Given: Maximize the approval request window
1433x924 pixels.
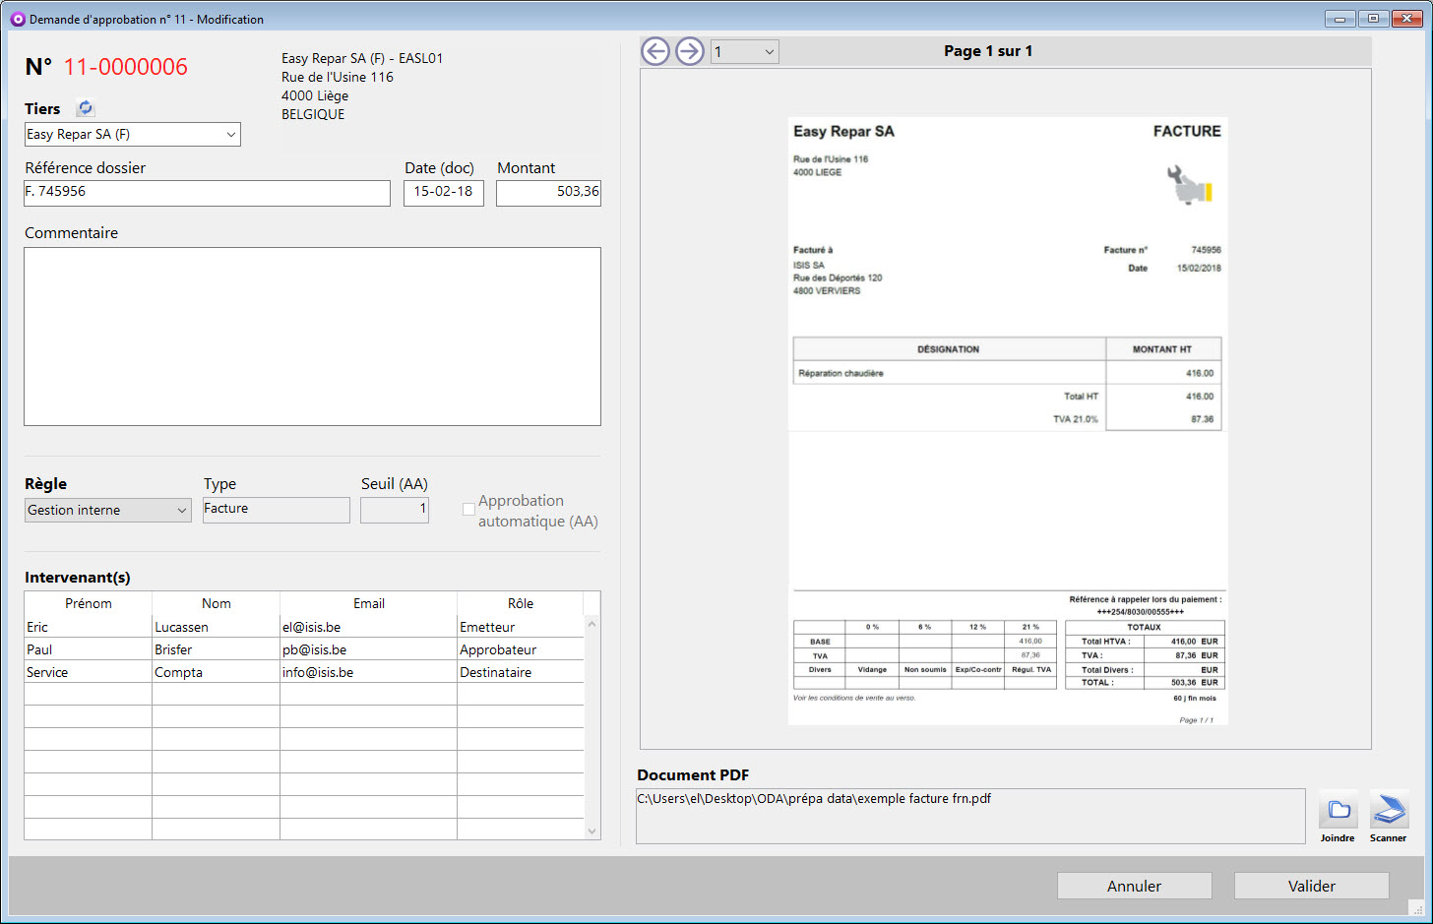Looking at the screenshot, I should click(1373, 19).
